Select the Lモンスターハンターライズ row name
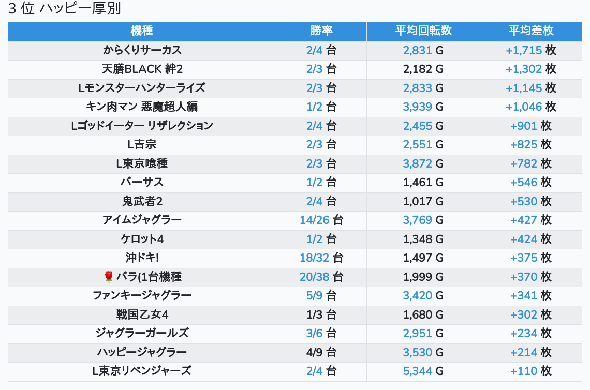This screenshot has width=590, height=390. coord(142,88)
